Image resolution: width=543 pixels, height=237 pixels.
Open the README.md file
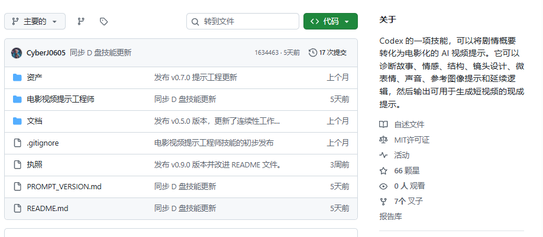coord(47,208)
